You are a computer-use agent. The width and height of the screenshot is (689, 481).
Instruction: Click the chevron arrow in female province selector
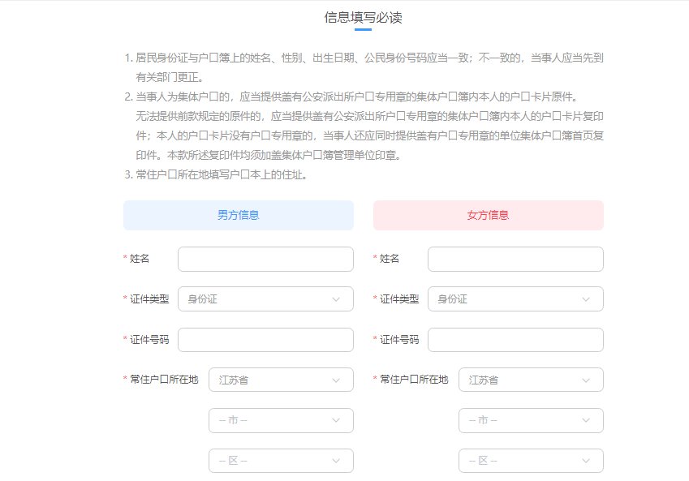click(587, 380)
